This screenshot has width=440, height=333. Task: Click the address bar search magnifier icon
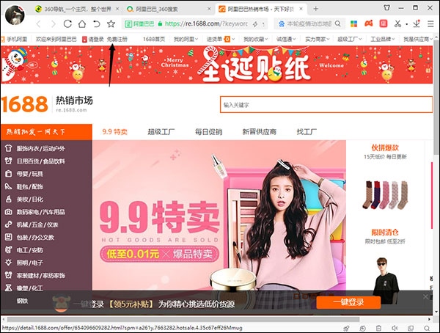[x=338, y=24]
